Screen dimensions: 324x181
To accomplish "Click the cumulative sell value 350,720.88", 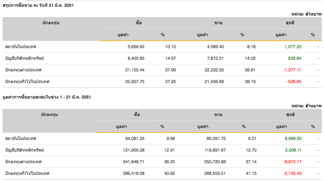I will (x=211, y=162).
